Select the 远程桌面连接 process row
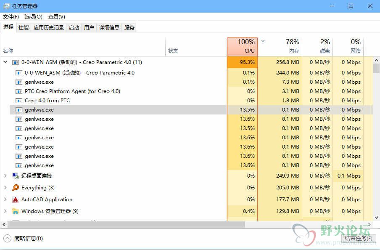 pyautogui.click(x=186, y=176)
